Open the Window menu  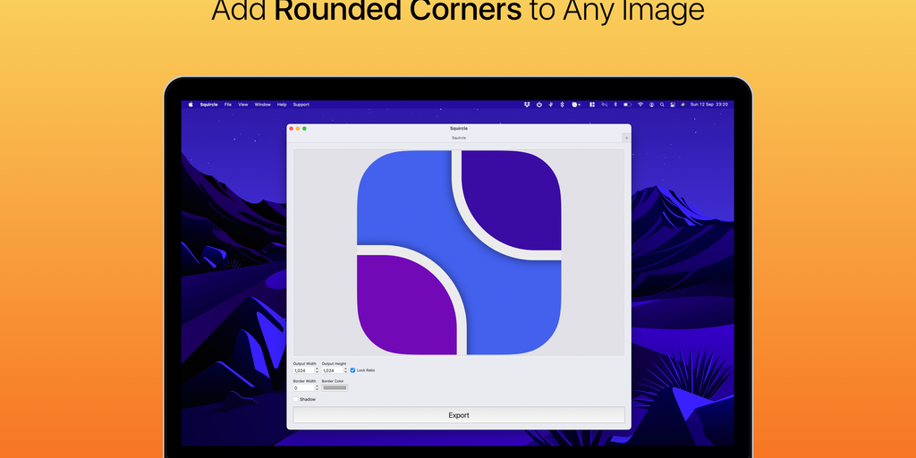tap(262, 105)
